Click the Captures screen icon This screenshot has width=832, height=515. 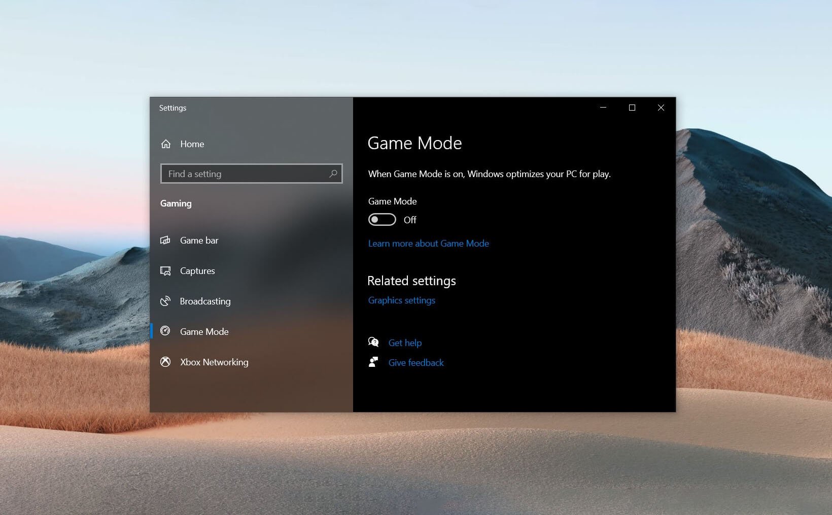point(165,271)
